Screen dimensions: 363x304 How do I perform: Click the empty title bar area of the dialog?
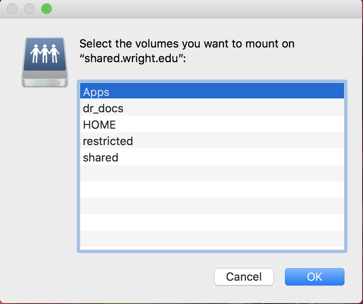[194, 9]
